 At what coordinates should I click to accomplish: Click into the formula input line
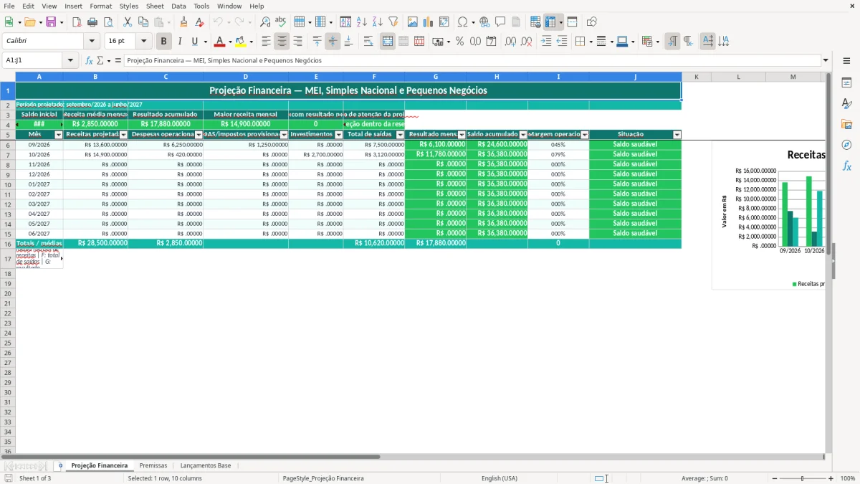coord(472,60)
